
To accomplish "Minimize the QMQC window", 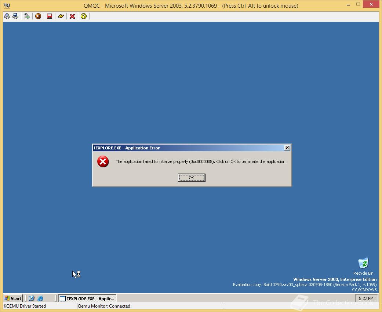I will (x=348, y=5).
